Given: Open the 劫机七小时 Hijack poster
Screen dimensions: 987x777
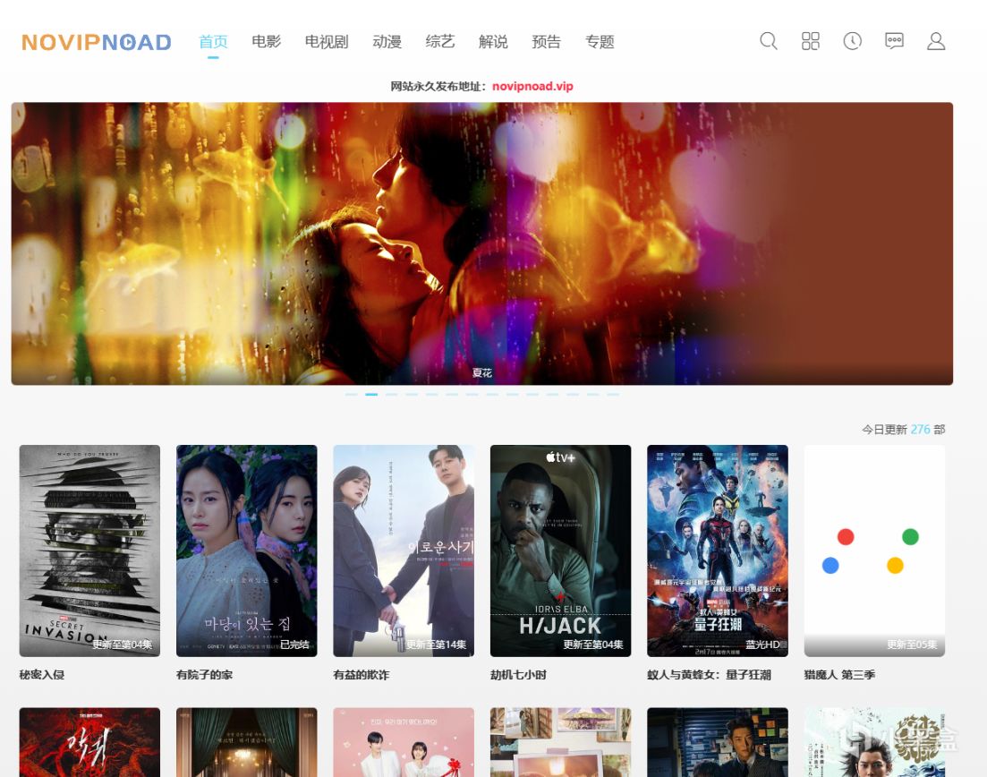Looking at the screenshot, I should (560, 551).
